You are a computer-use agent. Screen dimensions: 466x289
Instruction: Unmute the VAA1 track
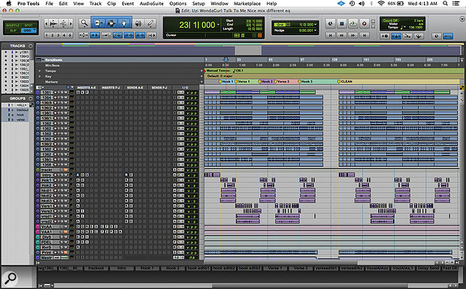pyautogui.click(x=66, y=231)
